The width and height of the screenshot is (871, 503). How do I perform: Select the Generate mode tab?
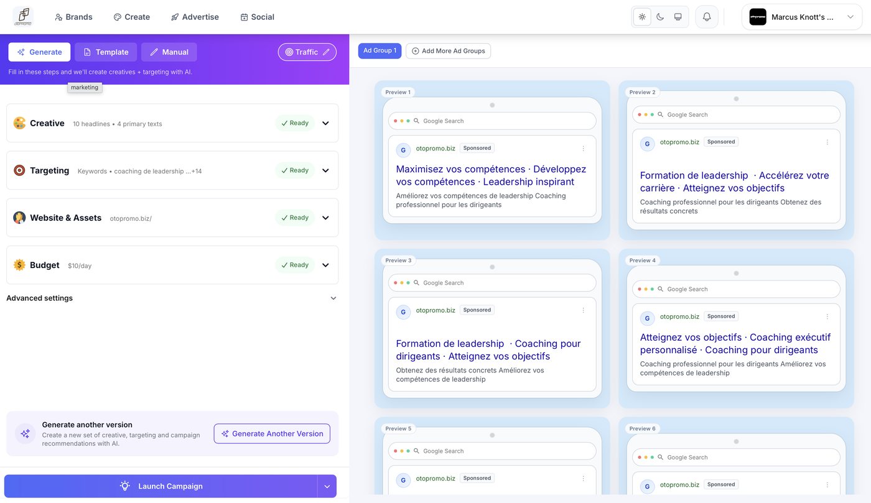click(39, 52)
